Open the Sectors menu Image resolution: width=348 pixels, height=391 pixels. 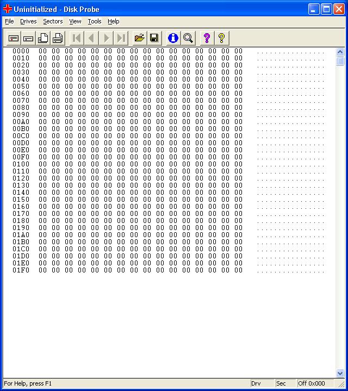coord(53,21)
